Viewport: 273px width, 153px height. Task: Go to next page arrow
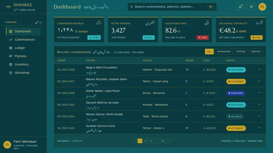point(169,141)
